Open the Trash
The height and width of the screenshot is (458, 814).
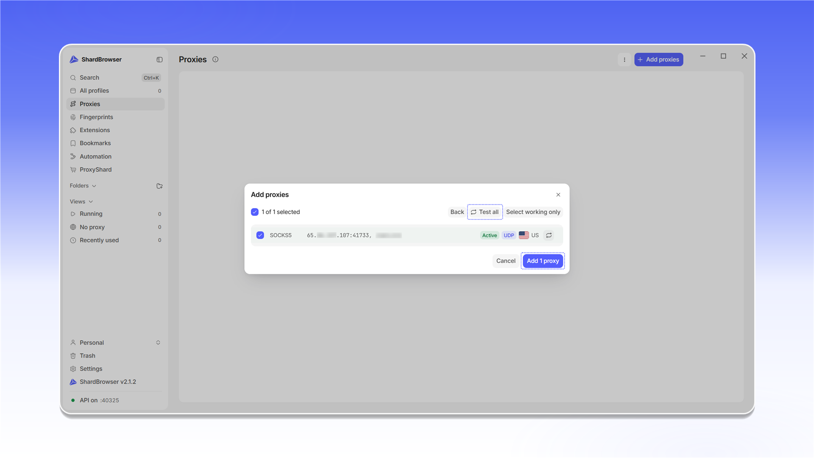click(115, 356)
